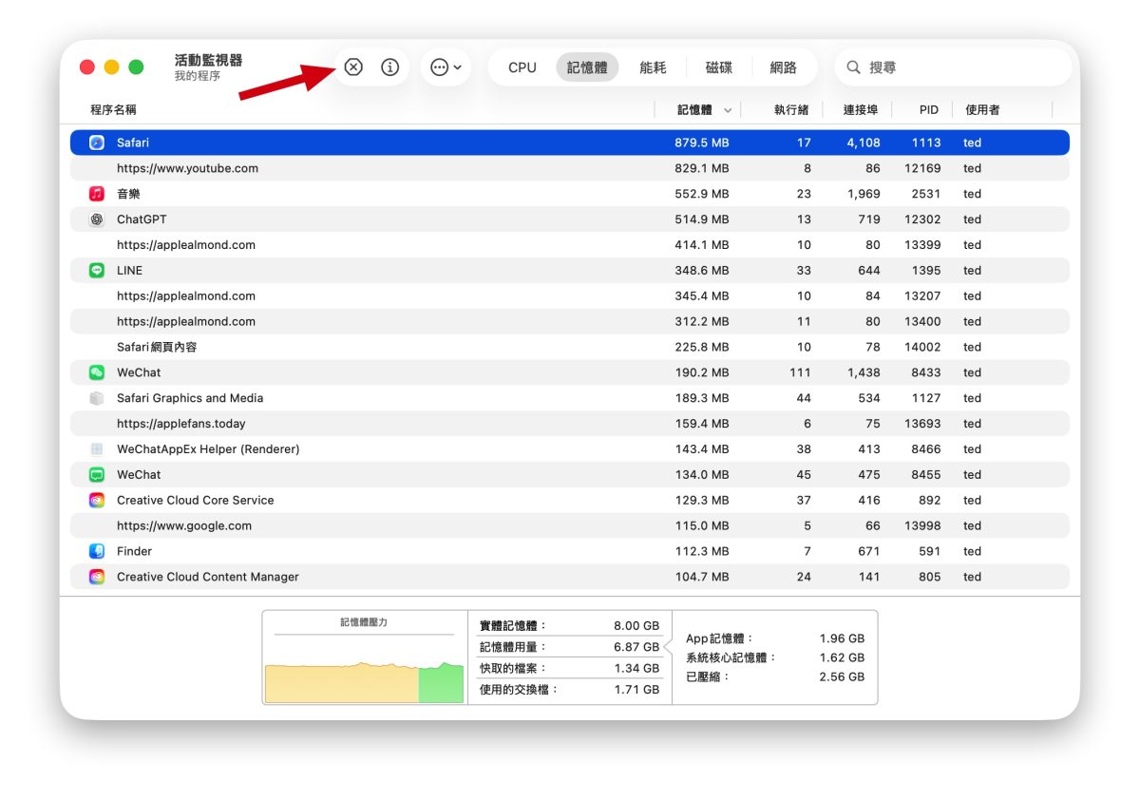Select the applealmond.com row using 345.4 MB
The image size is (1140, 800).
click(x=570, y=296)
